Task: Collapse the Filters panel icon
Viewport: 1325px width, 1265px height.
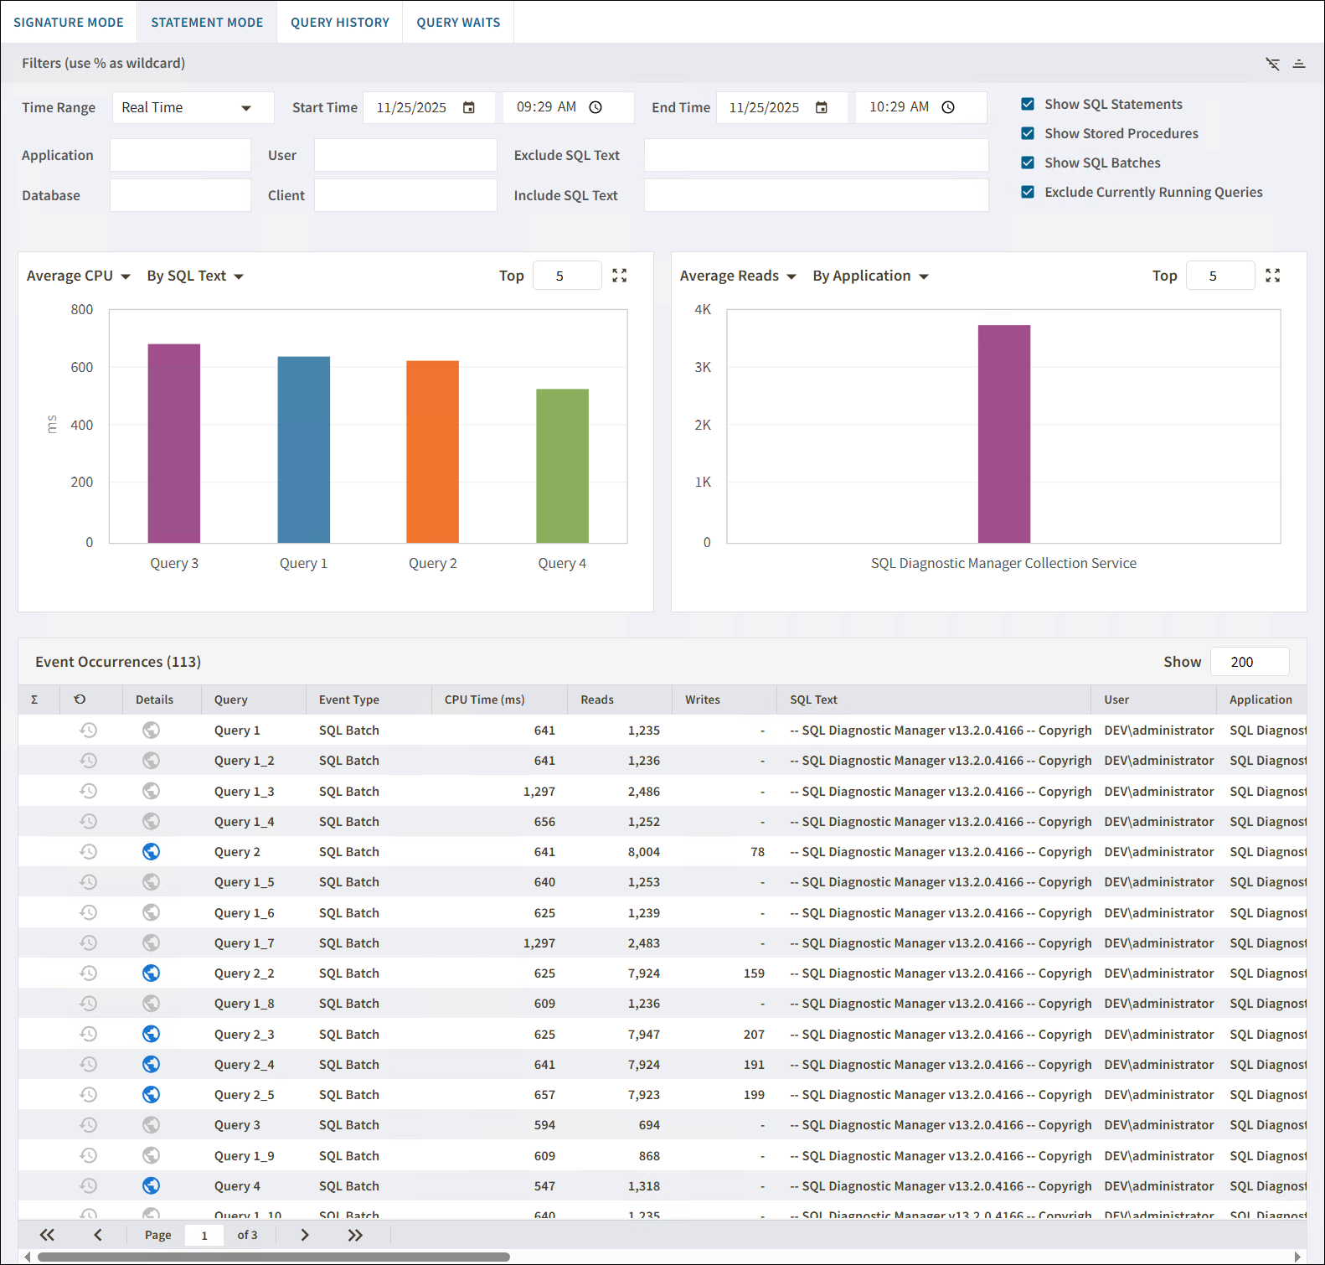Action: coord(1299,64)
